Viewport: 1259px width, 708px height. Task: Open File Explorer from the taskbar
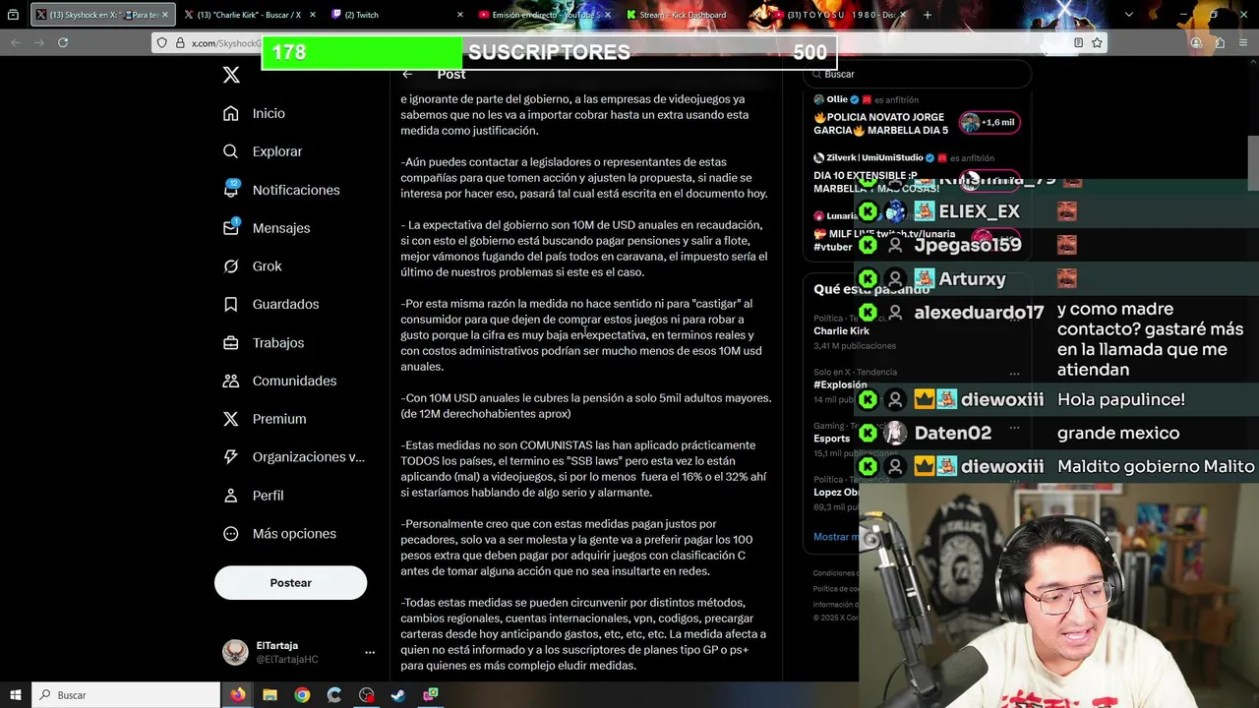(x=270, y=695)
